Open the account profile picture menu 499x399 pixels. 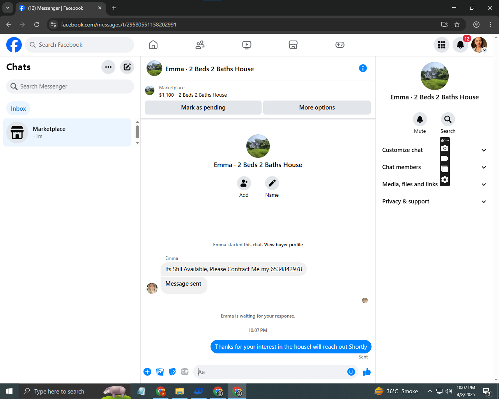479,45
